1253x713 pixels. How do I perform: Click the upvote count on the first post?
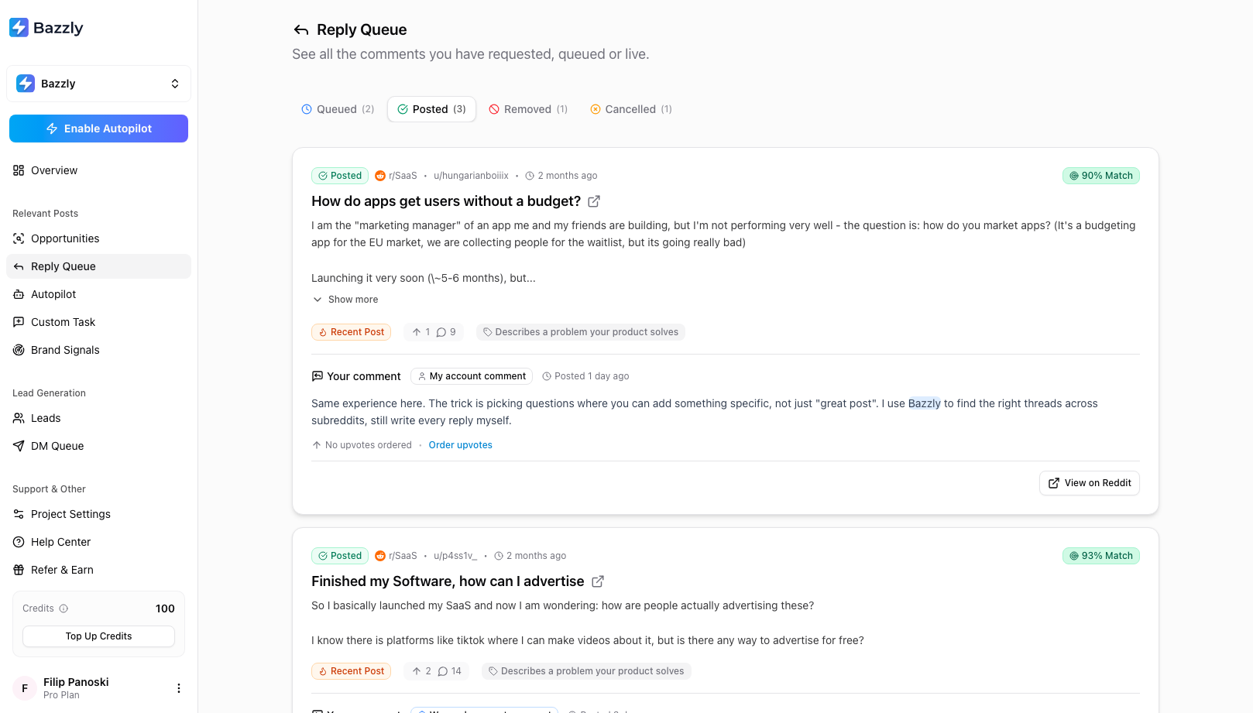coord(421,332)
